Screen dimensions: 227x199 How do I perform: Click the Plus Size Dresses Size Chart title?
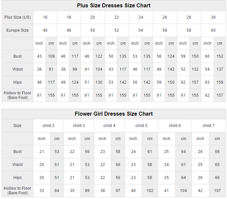[114, 6]
